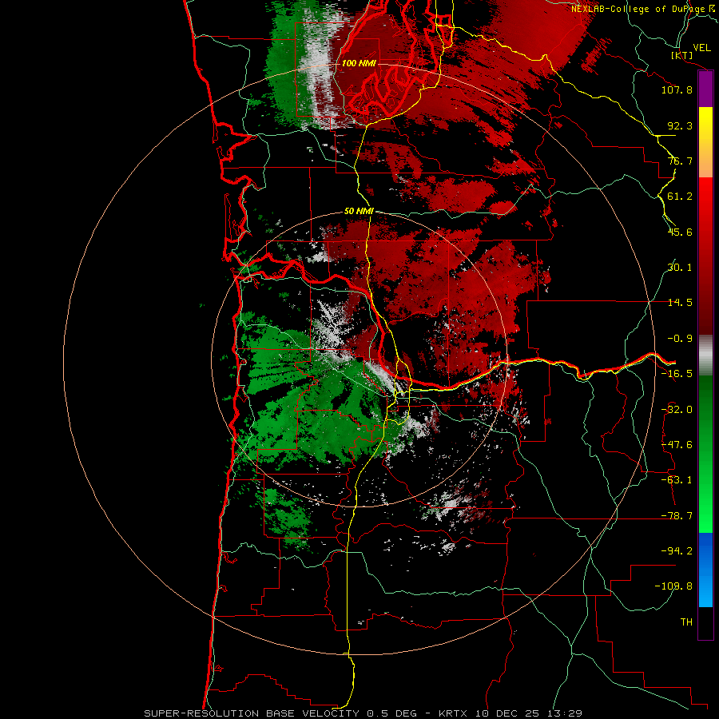This screenshot has height=719, width=719.
Task: Click the blue segment of the color bar
Action: pyautogui.click(x=705, y=570)
